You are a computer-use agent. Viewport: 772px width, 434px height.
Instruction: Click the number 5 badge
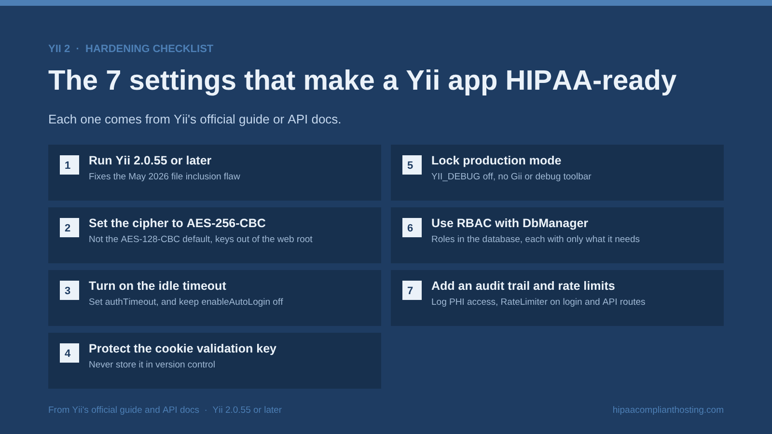tap(412, 165)
